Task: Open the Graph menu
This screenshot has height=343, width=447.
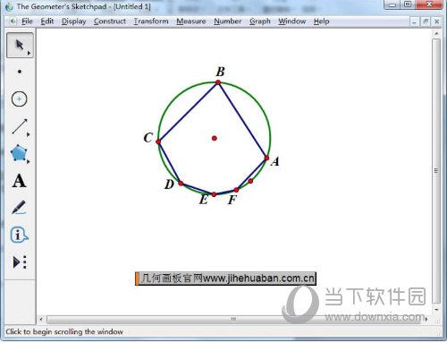Action: coord(260,21)
